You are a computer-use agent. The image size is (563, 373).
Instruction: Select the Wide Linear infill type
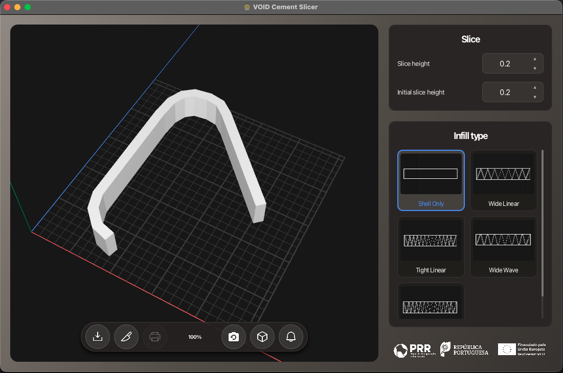point(504,180)
